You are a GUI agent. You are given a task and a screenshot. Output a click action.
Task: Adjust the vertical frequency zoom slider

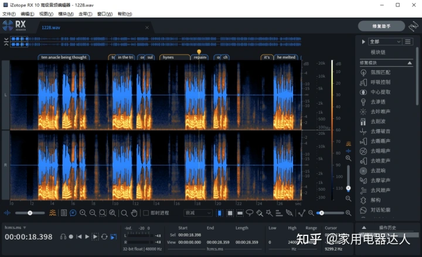pos(348,178)
